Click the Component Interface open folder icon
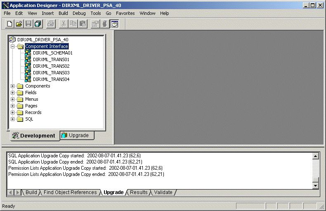326x211 pixels. [x=20, y=46]
